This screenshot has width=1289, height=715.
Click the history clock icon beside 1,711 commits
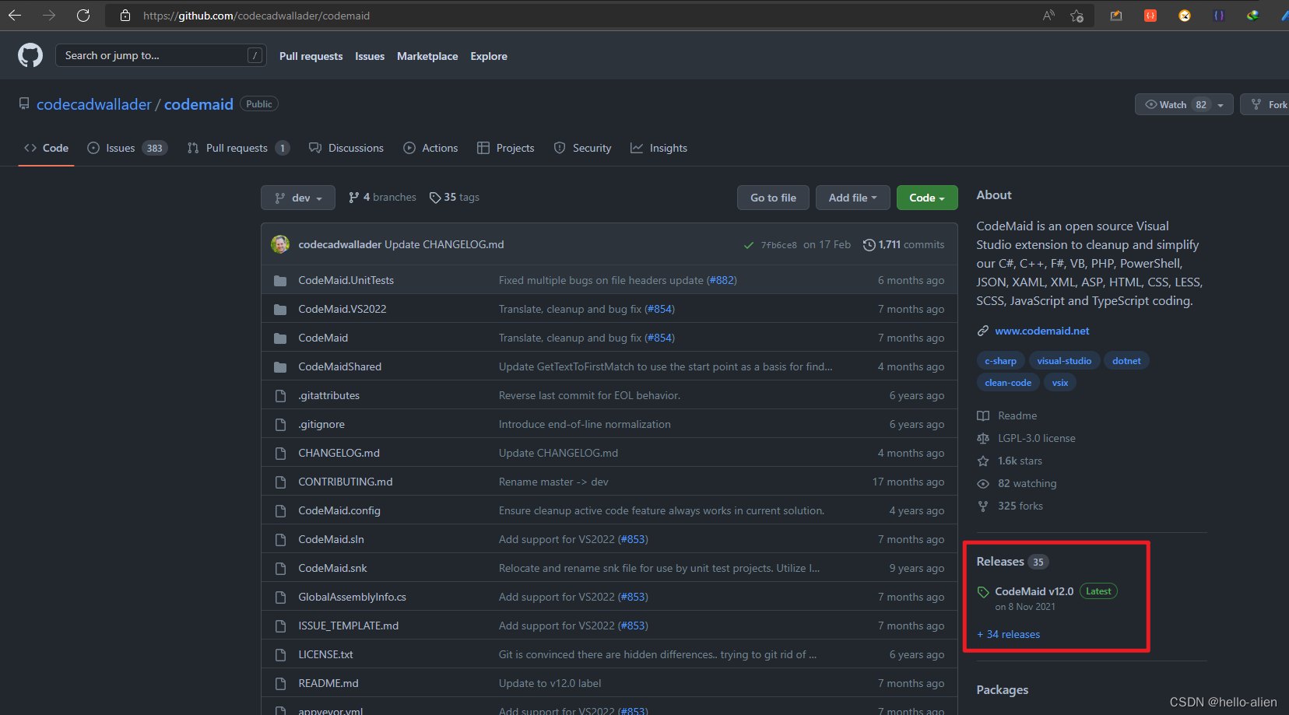pyautogui.click(x=869, y=244)
